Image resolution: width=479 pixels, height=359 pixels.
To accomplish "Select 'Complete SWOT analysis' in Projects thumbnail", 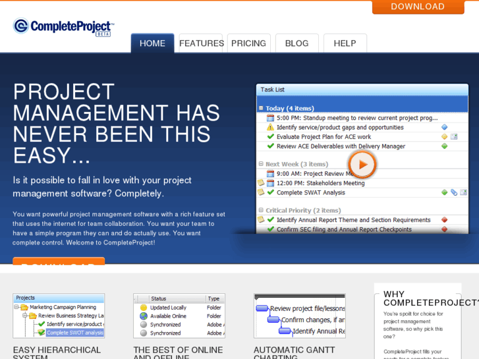I will tap(75, 333).
